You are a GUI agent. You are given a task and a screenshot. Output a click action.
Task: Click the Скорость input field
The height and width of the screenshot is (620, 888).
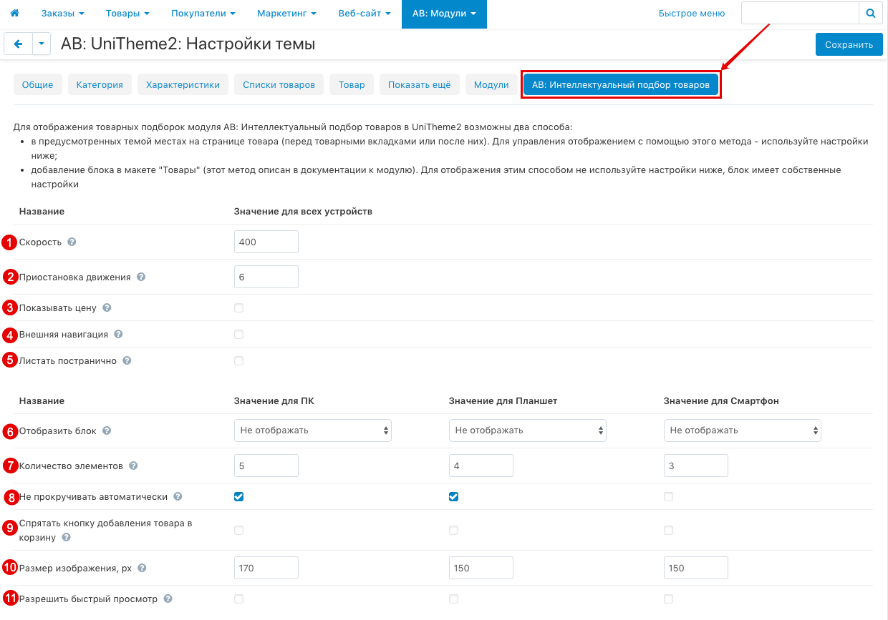click(x=266, y=242)
